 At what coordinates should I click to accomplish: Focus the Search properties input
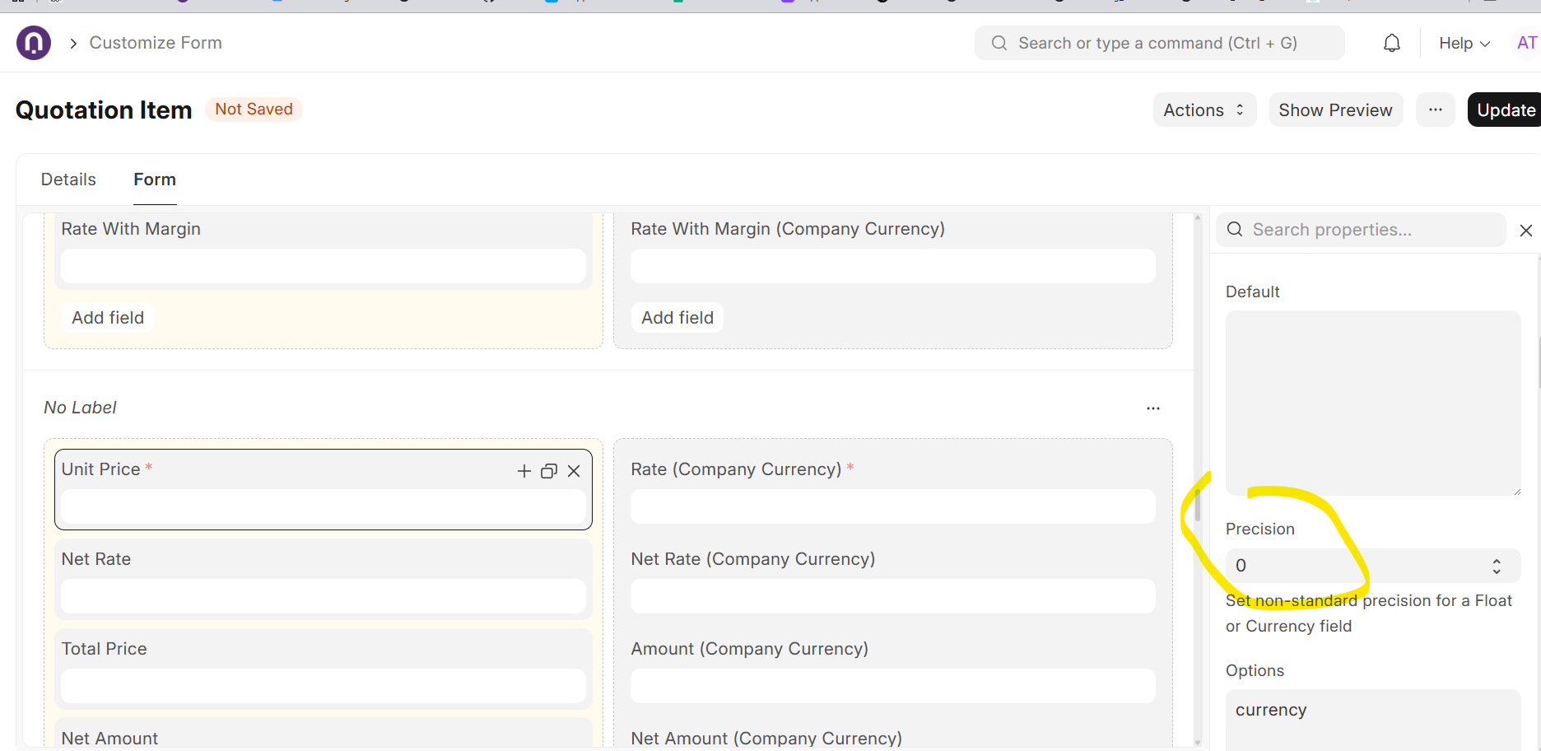[x=1371, y=230]
